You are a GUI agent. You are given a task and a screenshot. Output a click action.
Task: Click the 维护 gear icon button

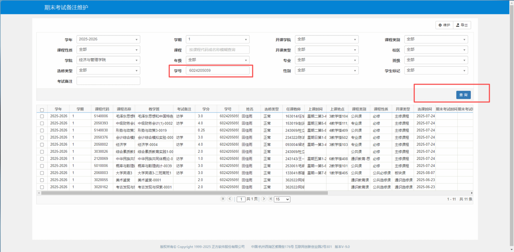pyautogui.click(x=444, y=25)
